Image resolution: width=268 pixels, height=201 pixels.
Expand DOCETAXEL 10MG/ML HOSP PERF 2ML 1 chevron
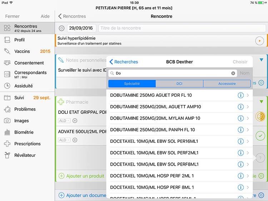point(248,176)
